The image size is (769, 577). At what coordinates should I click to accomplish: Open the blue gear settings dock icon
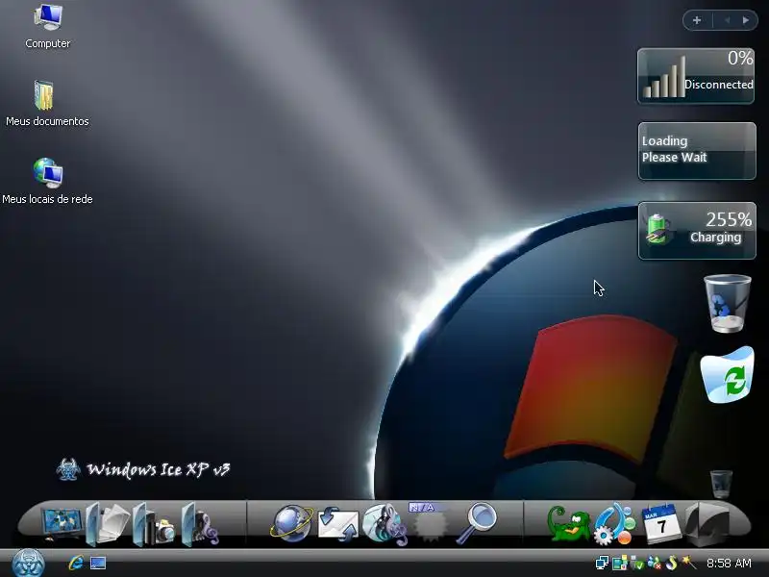[614, 523]
